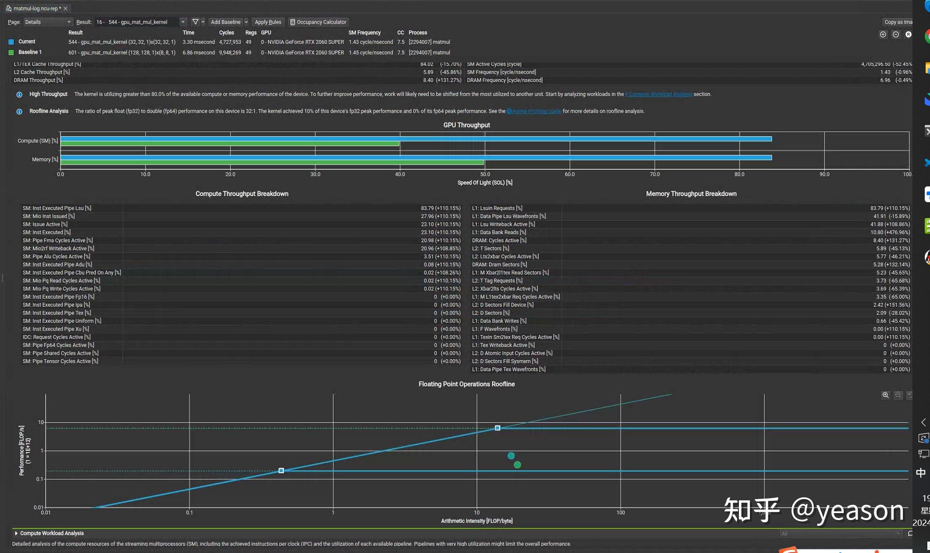Click the Apply Rules button

point(268,22)
